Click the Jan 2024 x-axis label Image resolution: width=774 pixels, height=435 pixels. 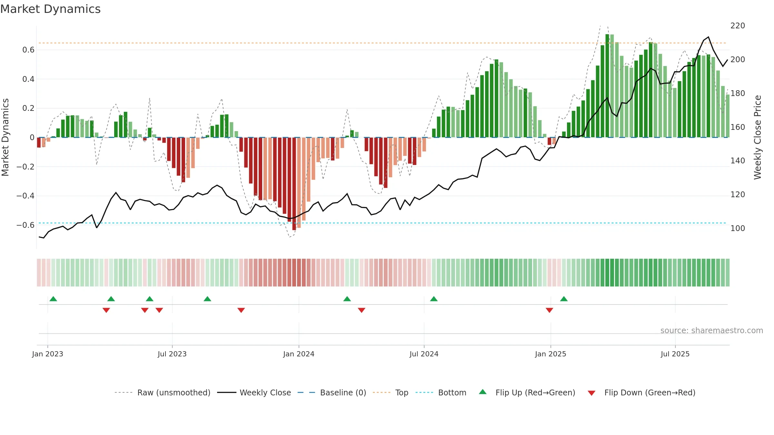[299, 354]
